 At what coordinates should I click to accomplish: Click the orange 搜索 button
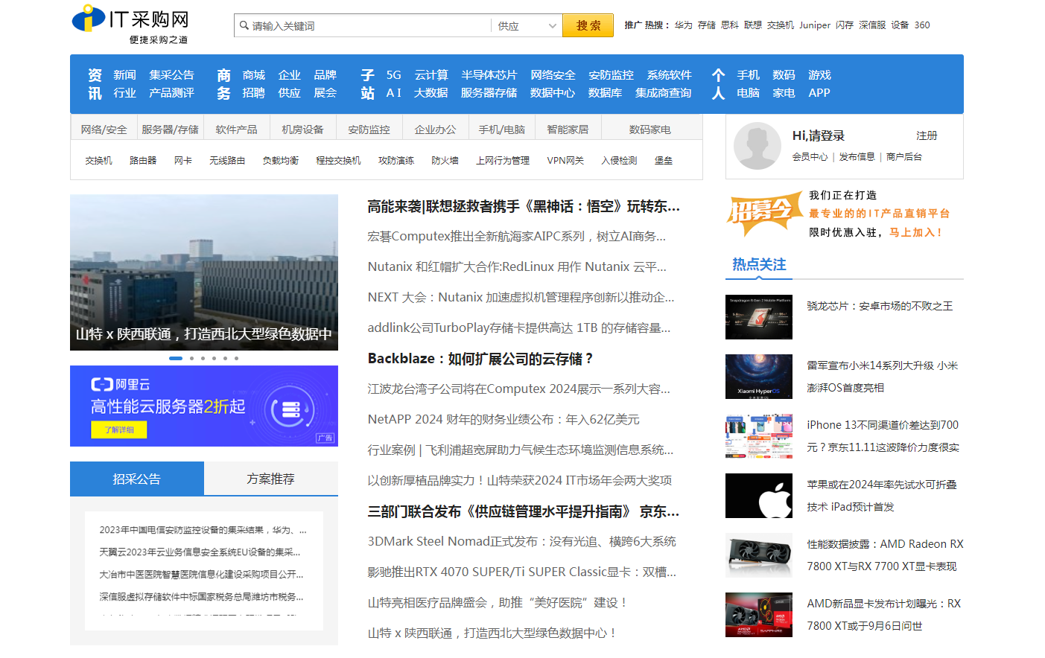[x=588, y=25]
